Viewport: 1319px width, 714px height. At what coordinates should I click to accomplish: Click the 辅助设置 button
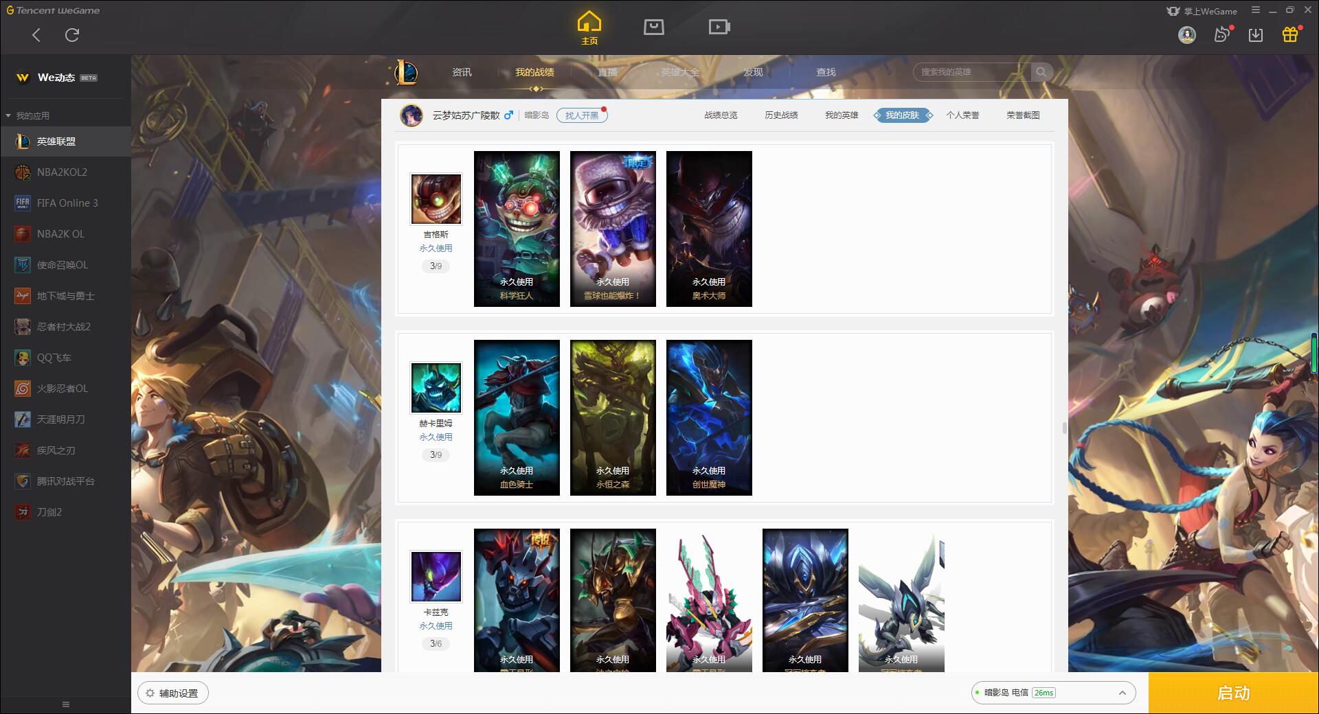173,693
